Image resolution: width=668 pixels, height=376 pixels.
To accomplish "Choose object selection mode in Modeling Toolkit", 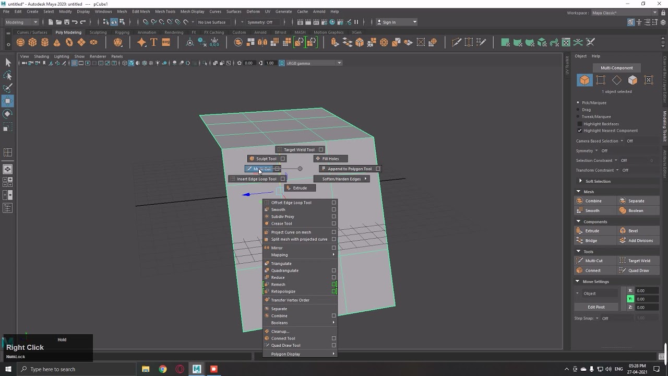I will (584, 80).
